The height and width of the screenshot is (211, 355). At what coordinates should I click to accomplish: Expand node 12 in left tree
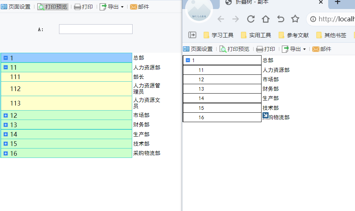[x=6, y=115]
